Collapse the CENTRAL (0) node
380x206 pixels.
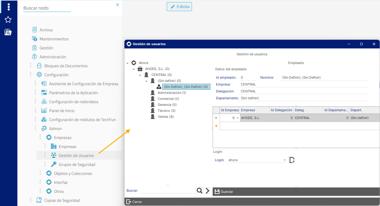pyautogui.click(x=140, y=75)
